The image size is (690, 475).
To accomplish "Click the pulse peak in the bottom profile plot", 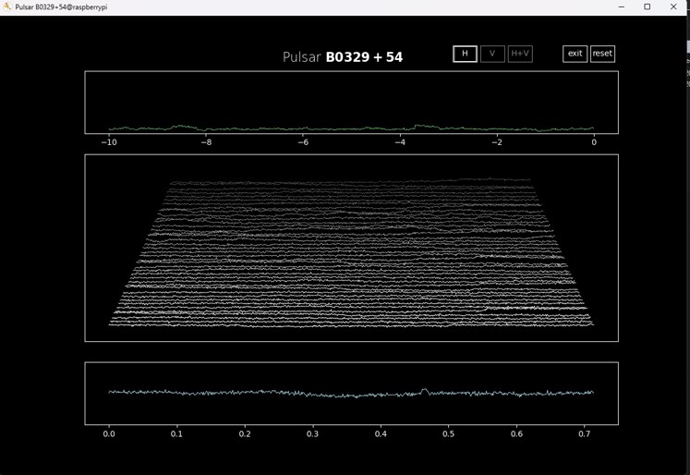I will tap(424, 390).
